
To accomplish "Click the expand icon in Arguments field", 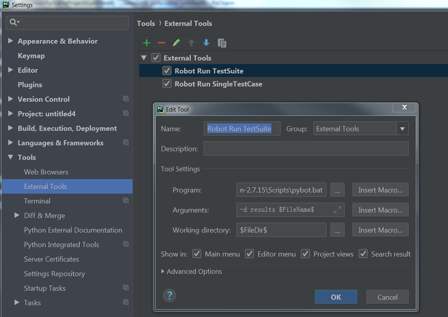I will (337, 210).
